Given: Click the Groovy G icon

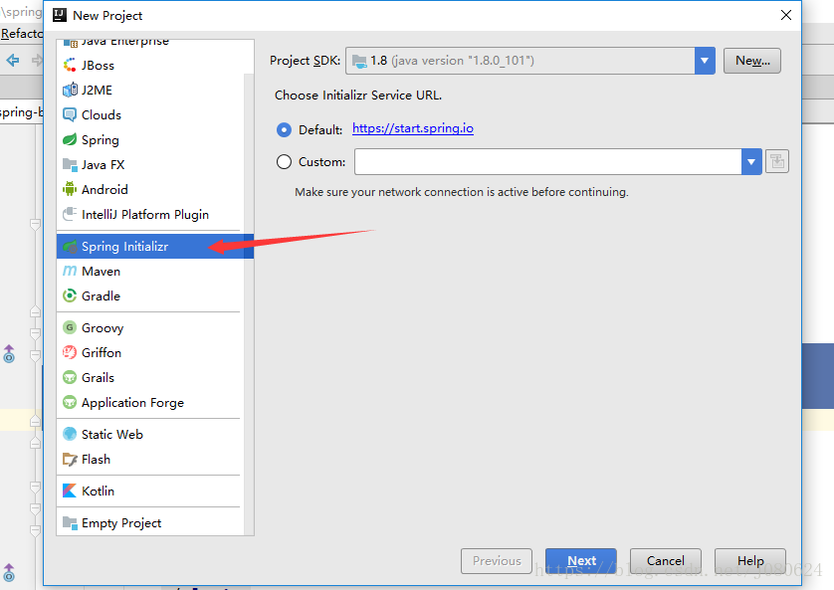Looking at the screenshot, I should coord(70,328).
